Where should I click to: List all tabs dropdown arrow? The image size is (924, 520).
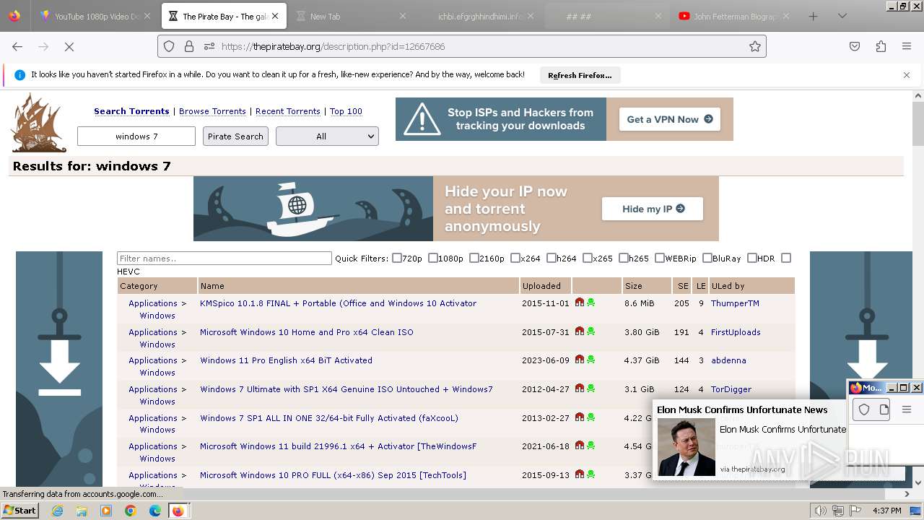(x=842, y=16)
